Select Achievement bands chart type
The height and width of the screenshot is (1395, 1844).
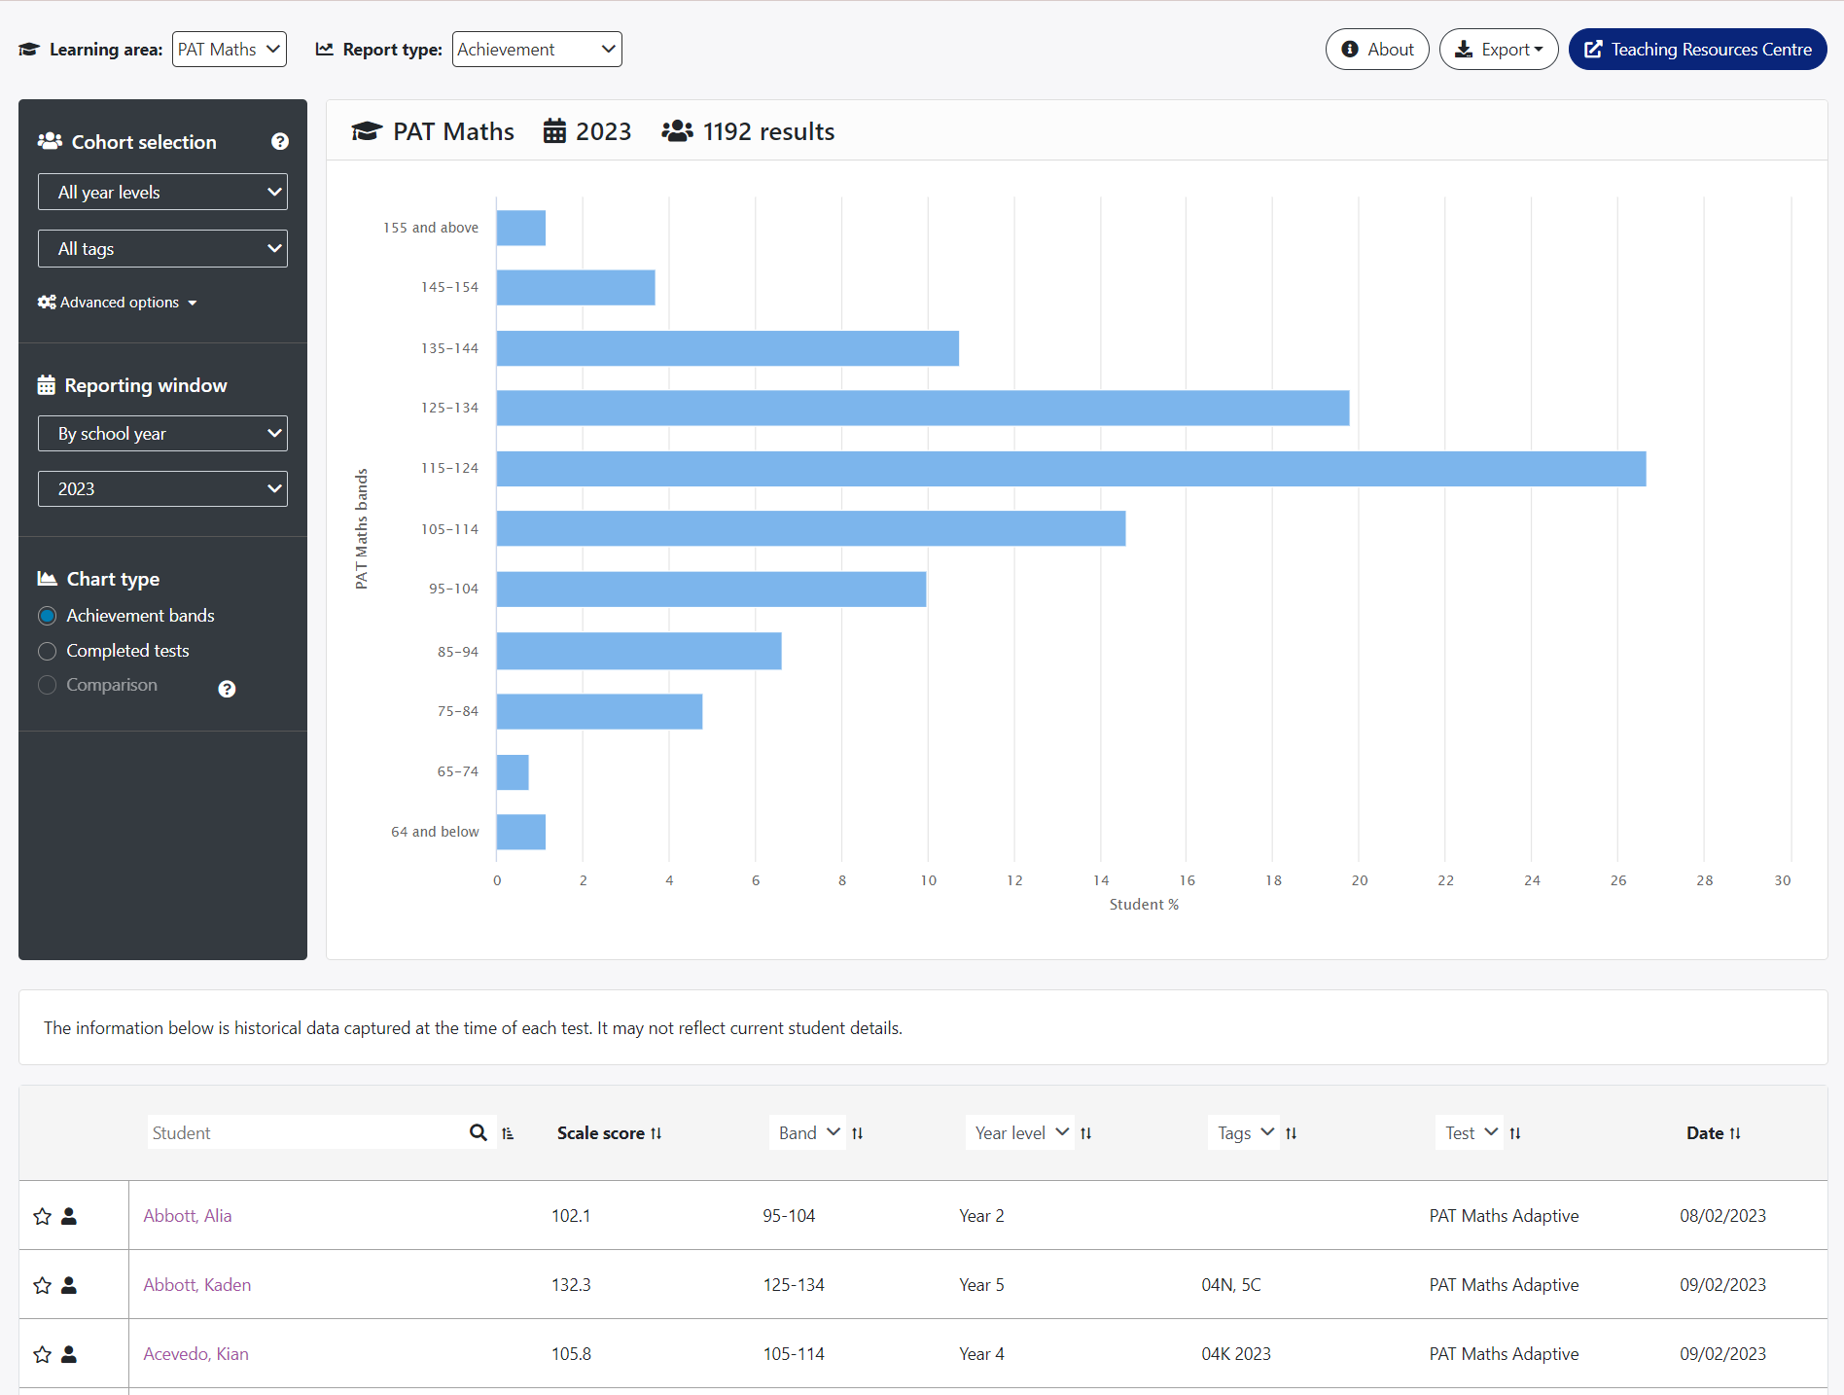(47, 616)
